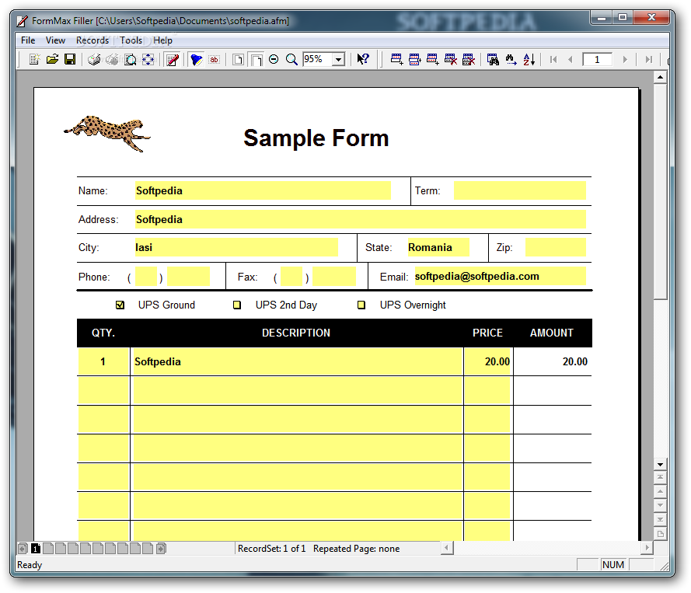
Task: Toggle the fill form pencil icon
Action: tap(173, 59)
